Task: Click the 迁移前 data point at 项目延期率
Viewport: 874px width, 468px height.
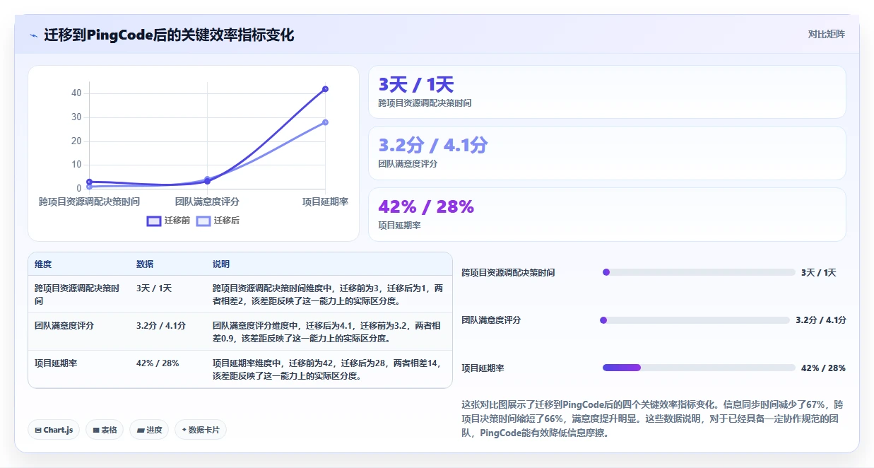Action: point(325,89)
